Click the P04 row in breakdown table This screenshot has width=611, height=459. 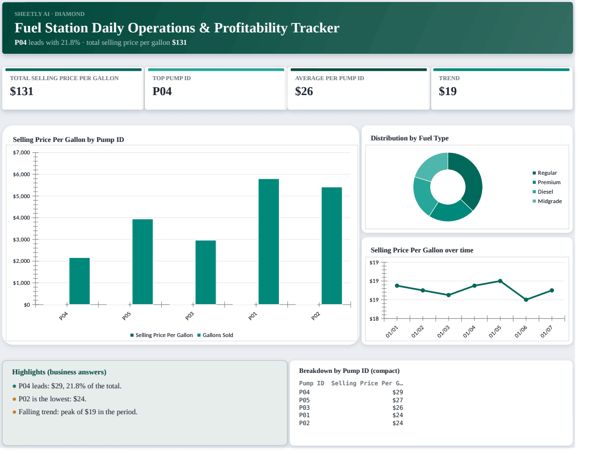point(351,392)
